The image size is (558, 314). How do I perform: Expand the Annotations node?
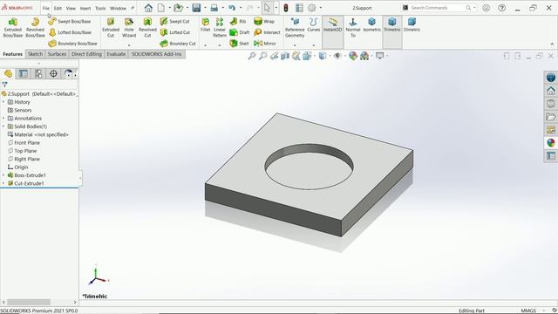(x=3, y=119)
